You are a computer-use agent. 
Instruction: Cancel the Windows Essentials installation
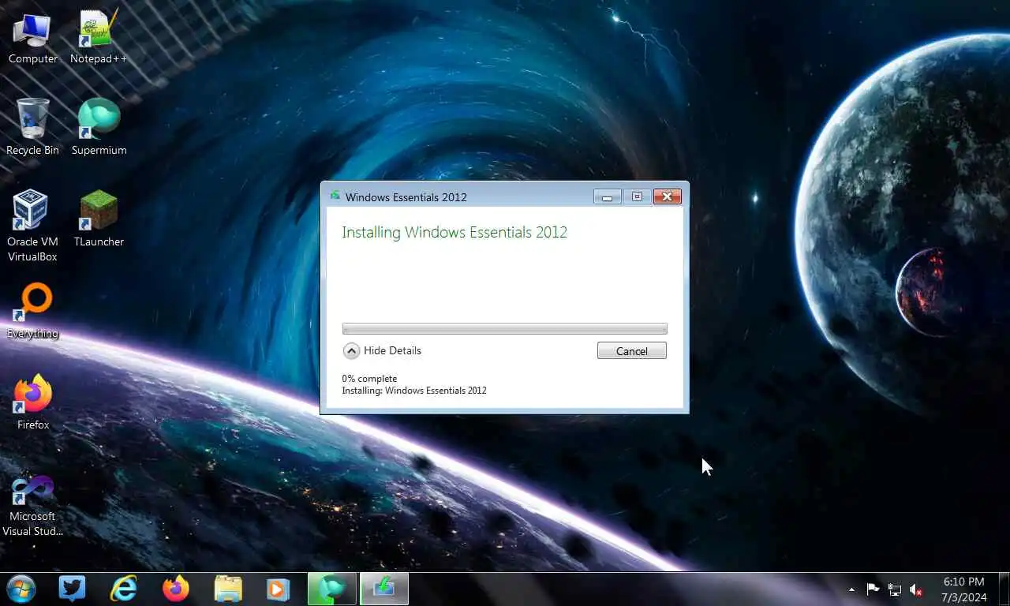coord(632,351)
